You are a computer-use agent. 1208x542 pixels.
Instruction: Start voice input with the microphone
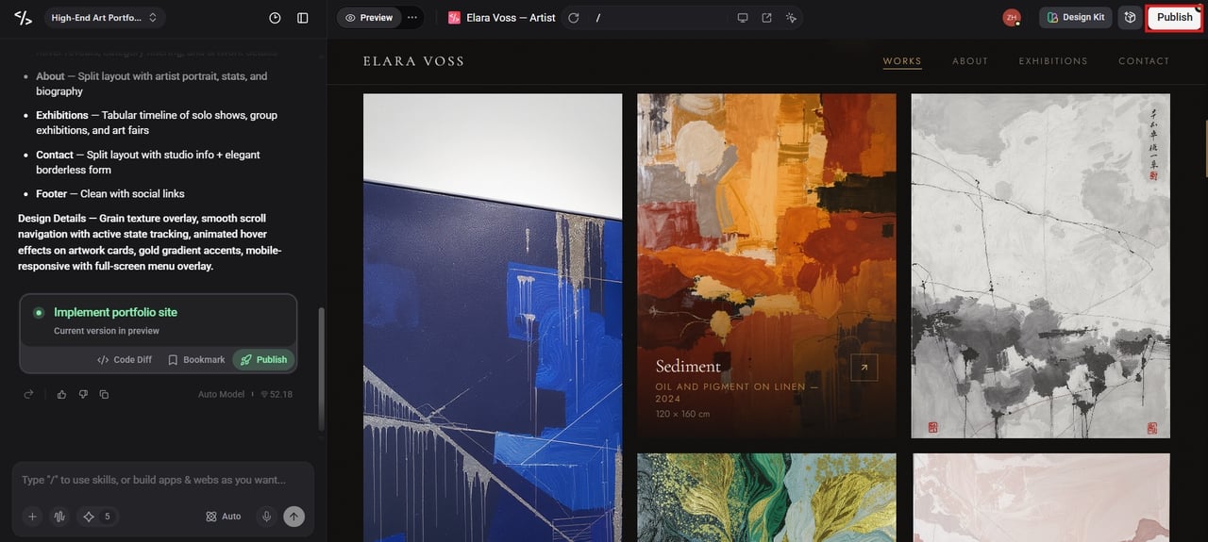(267, 517)
